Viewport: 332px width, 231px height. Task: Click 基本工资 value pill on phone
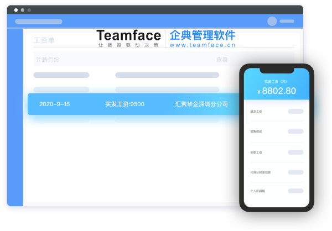pos(295,112)
